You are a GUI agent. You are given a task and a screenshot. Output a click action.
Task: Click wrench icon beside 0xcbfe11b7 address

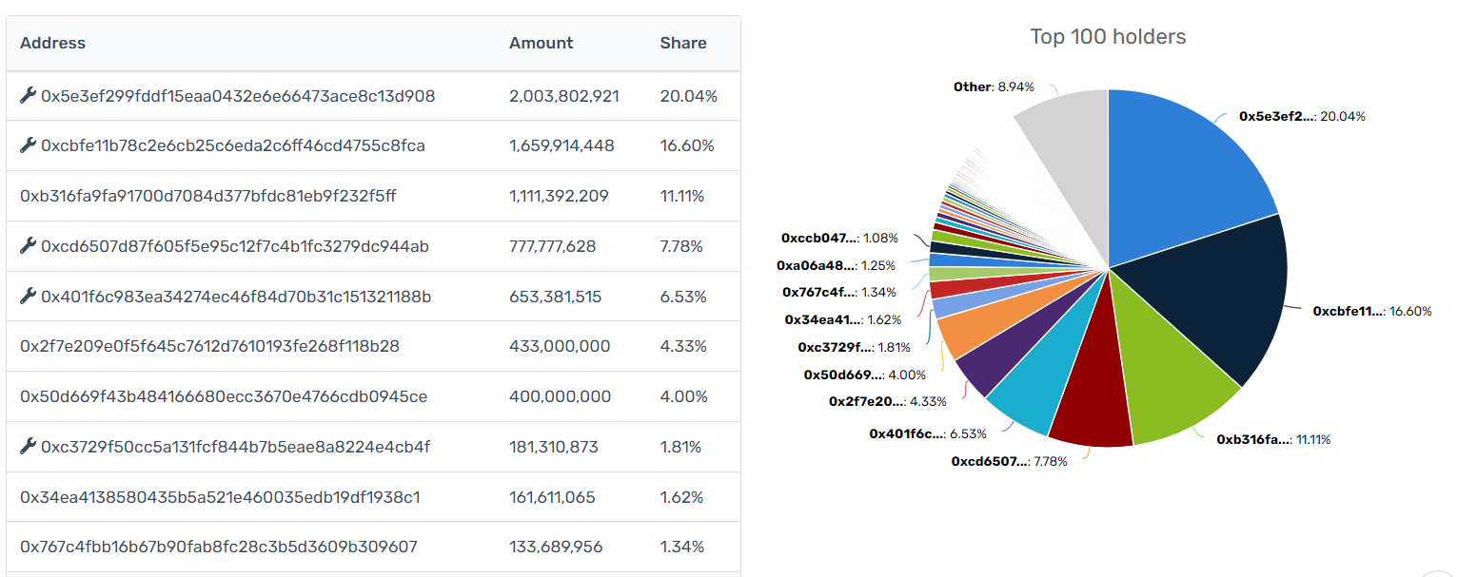click(x=28, y=145)
